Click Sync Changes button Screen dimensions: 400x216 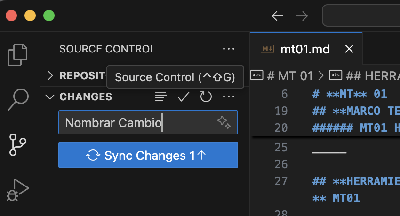pos(148,156)
